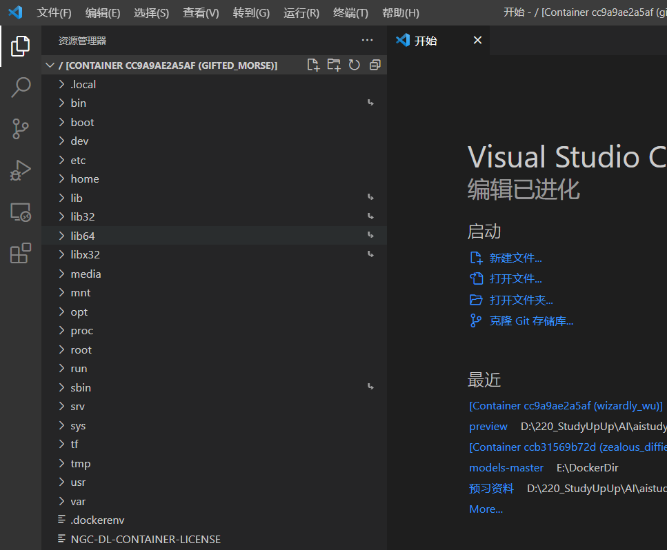The image size is (667, 550).
Task: Open the 查看(V) menu
Action: pyautogui.click(x=200, y=13)
